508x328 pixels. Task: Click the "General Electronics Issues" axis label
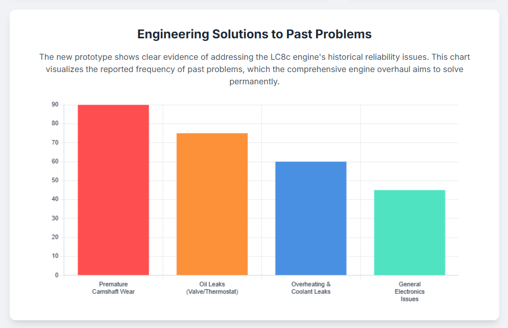pyautogui.click(x=409, y=291)
